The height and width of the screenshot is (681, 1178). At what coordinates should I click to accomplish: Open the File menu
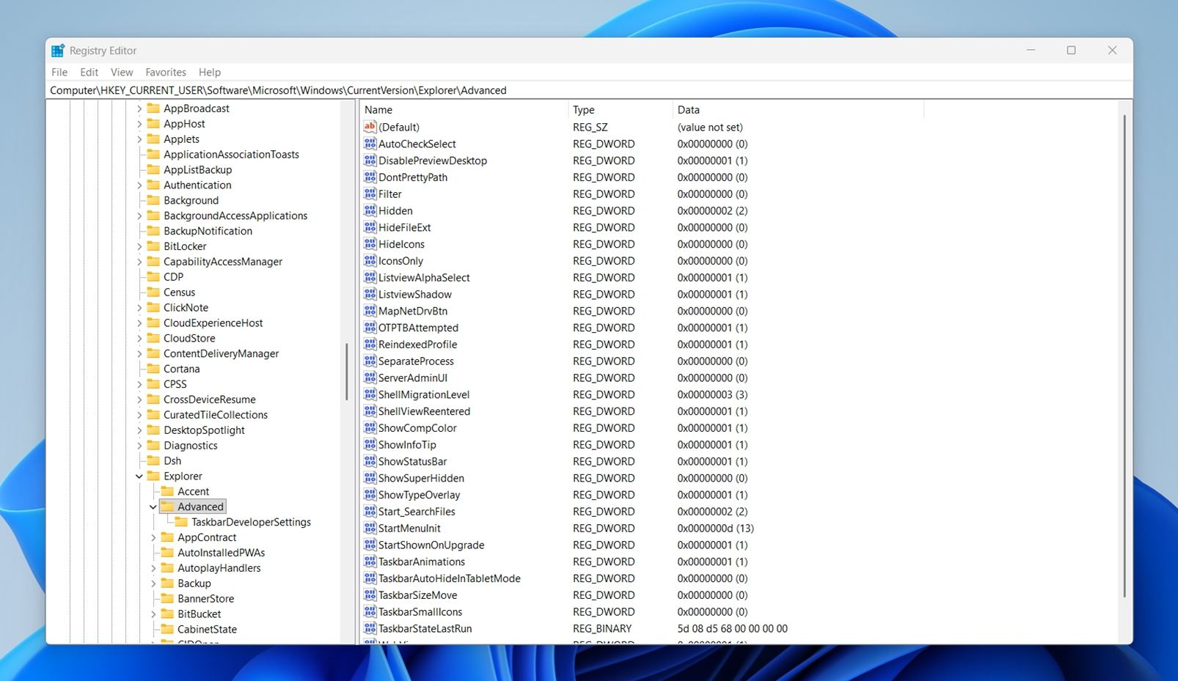pyautogui.click(x=59, y=72)
